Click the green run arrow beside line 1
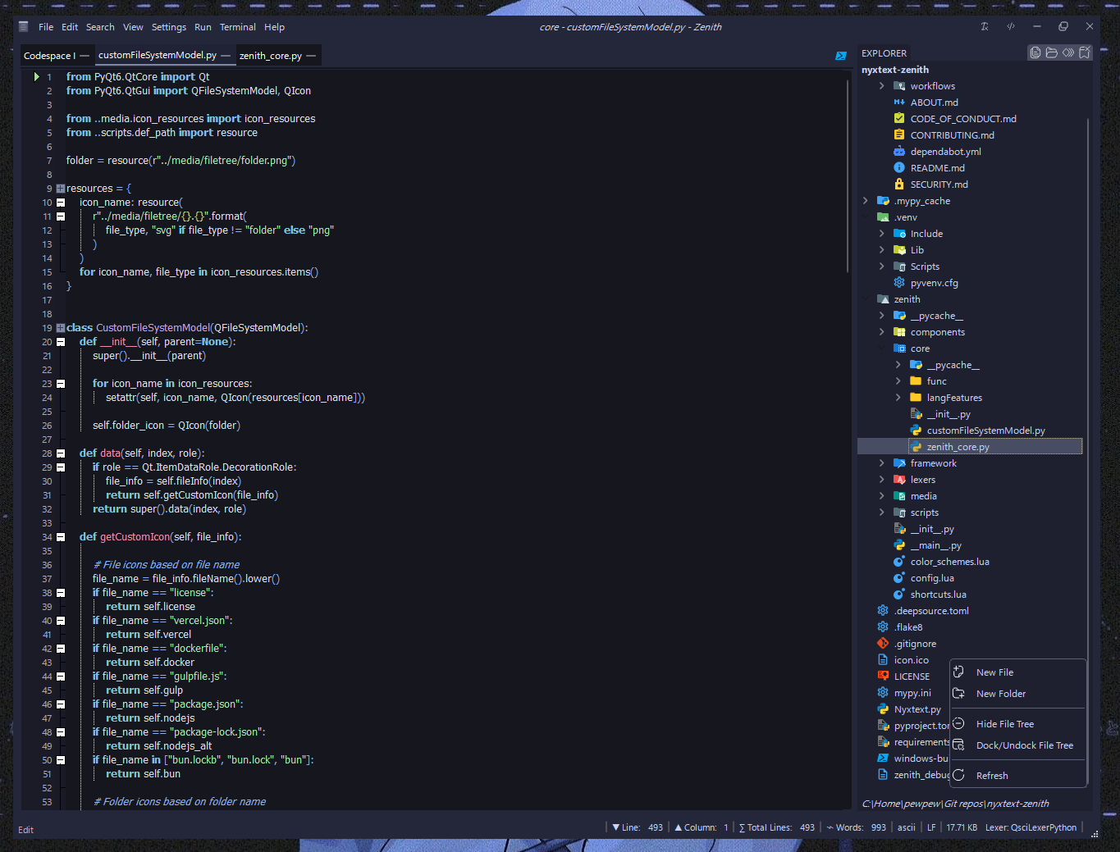Image resolution: width=1120 pixels, height=852 pixels. pos(36,76)
